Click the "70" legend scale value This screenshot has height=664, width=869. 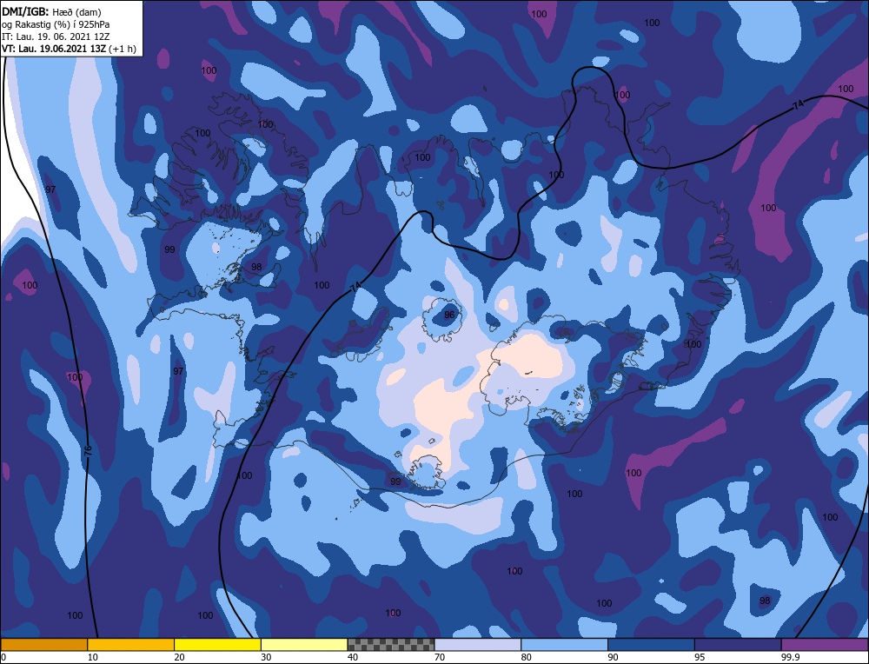[x=440, y=657]
